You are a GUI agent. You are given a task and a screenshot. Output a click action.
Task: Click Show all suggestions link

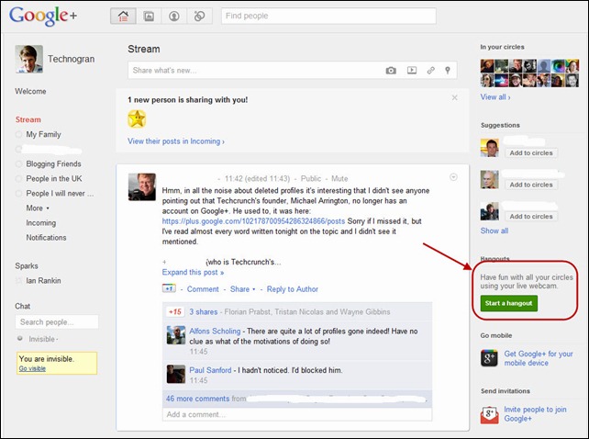click(x=495, y=231)
